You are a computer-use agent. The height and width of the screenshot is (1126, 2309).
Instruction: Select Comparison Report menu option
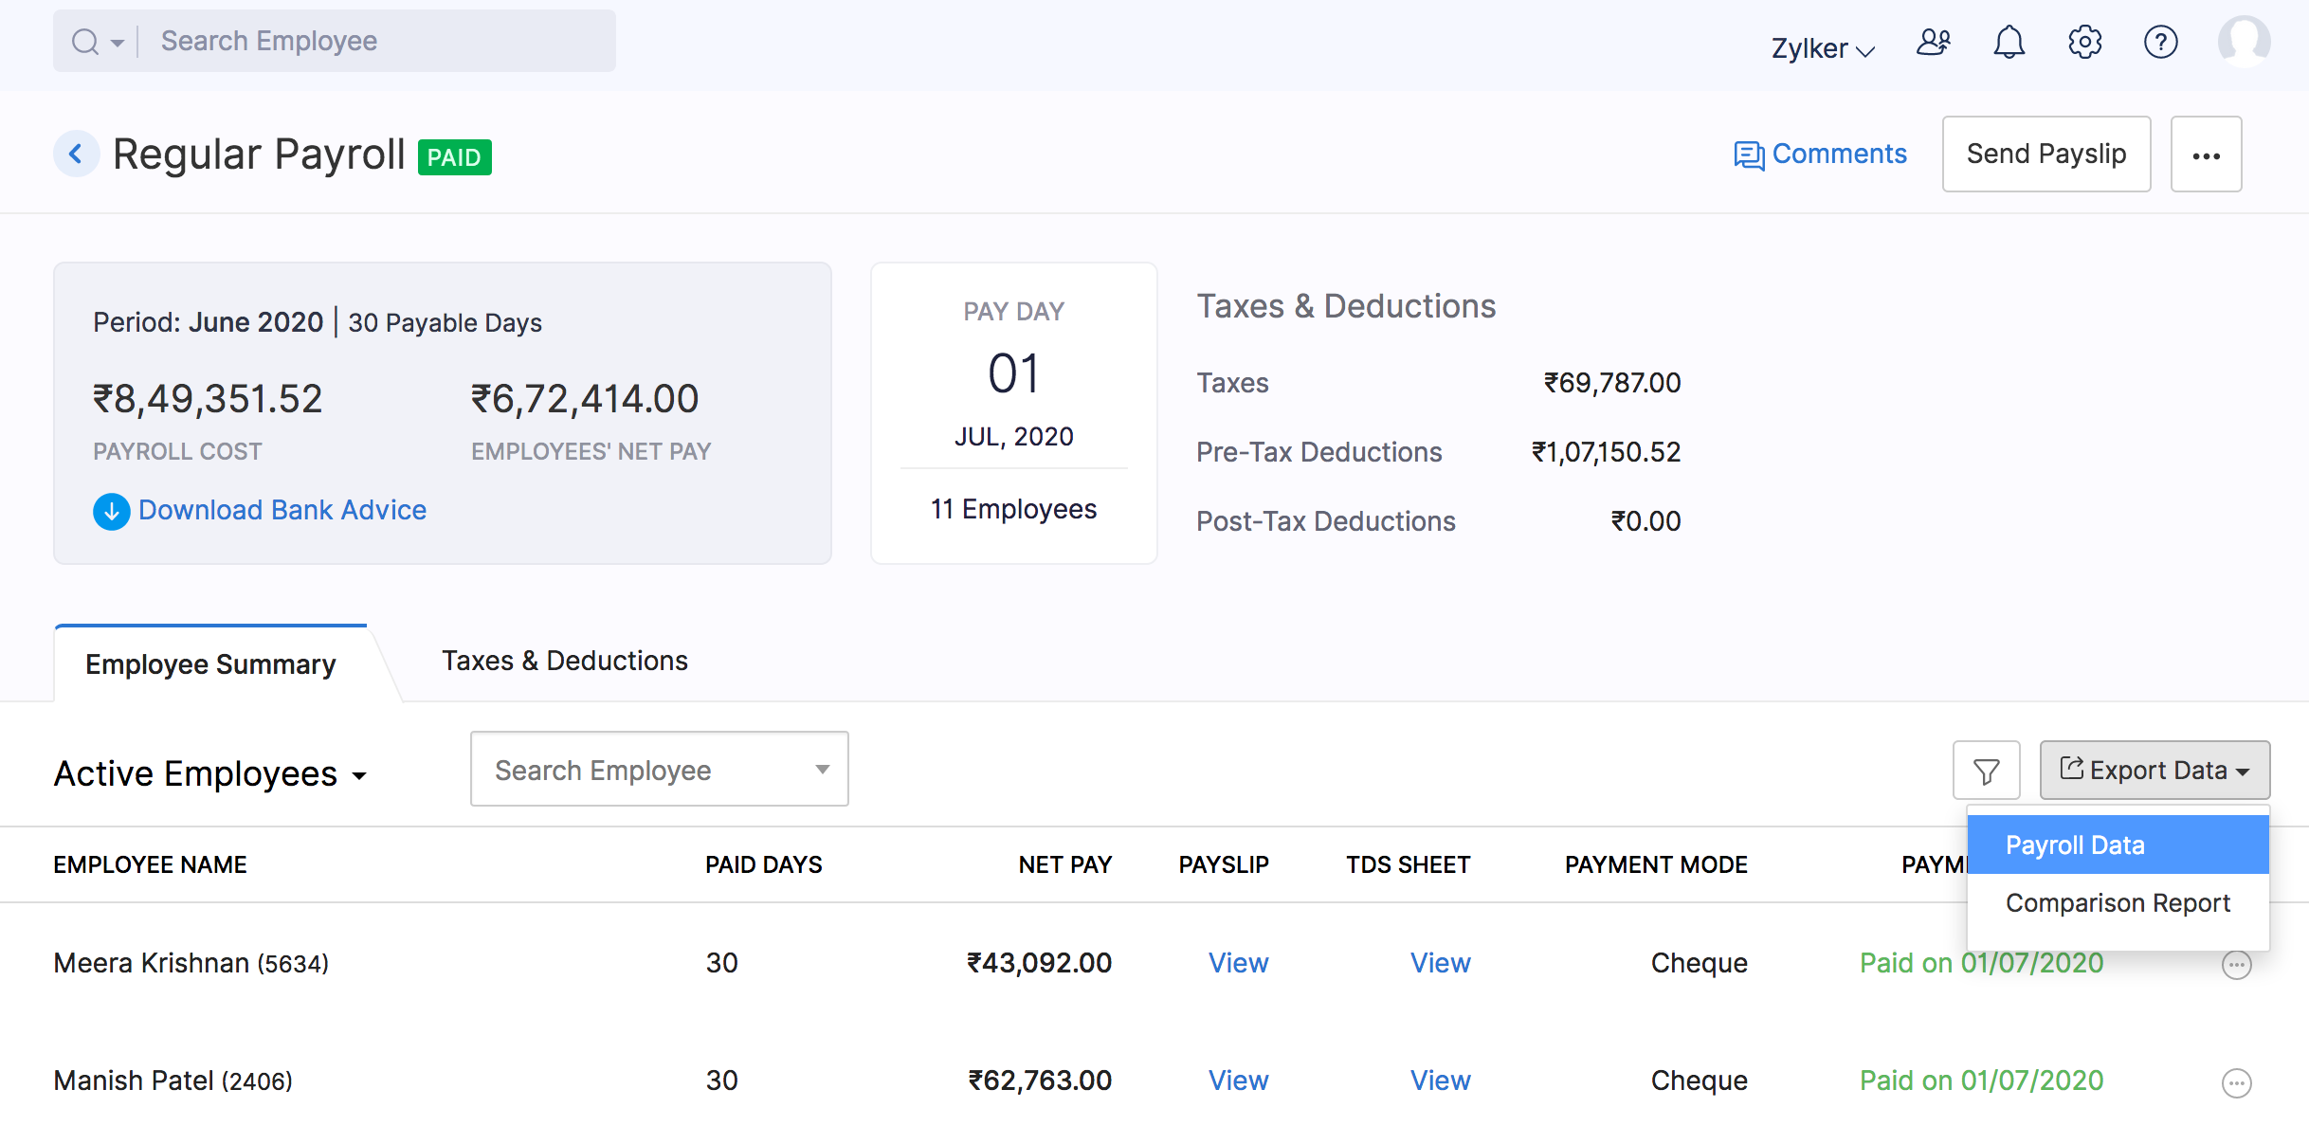click(2117, 903)
